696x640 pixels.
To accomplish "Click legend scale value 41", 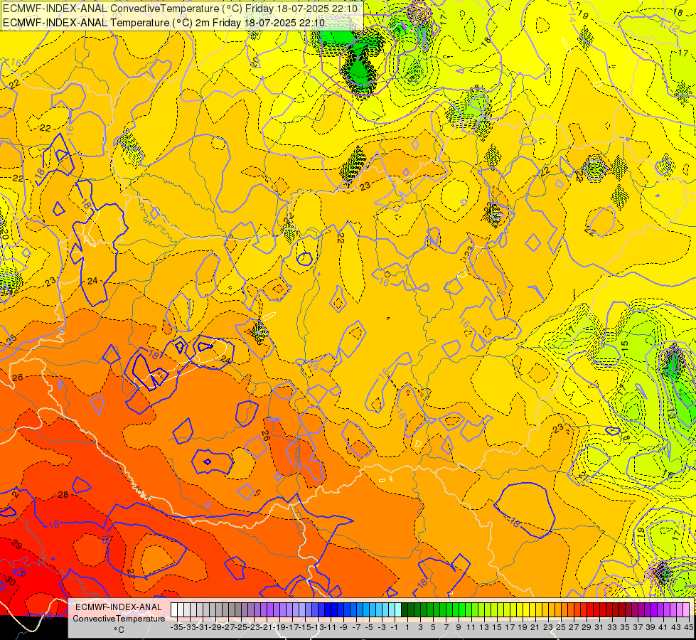I will pos(663,627).
